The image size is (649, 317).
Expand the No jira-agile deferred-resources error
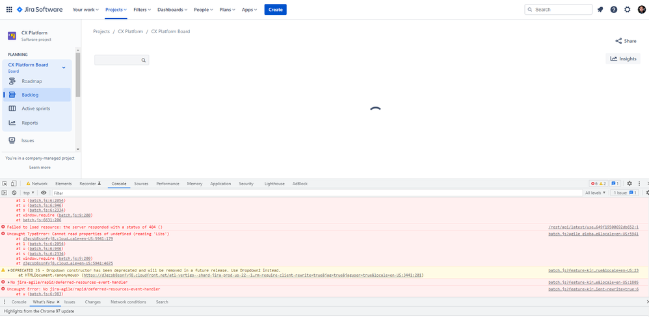[8, 282]
